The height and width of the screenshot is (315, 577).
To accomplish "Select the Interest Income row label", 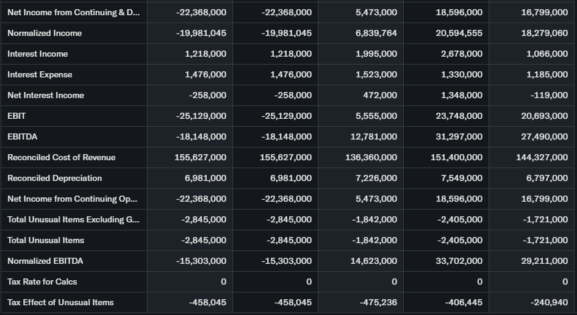I will pyautogui.click(x=38, y=54).
